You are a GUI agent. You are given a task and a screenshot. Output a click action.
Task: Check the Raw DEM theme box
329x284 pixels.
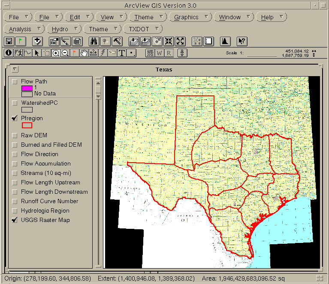pyautogui.click(x=15, y=136)
